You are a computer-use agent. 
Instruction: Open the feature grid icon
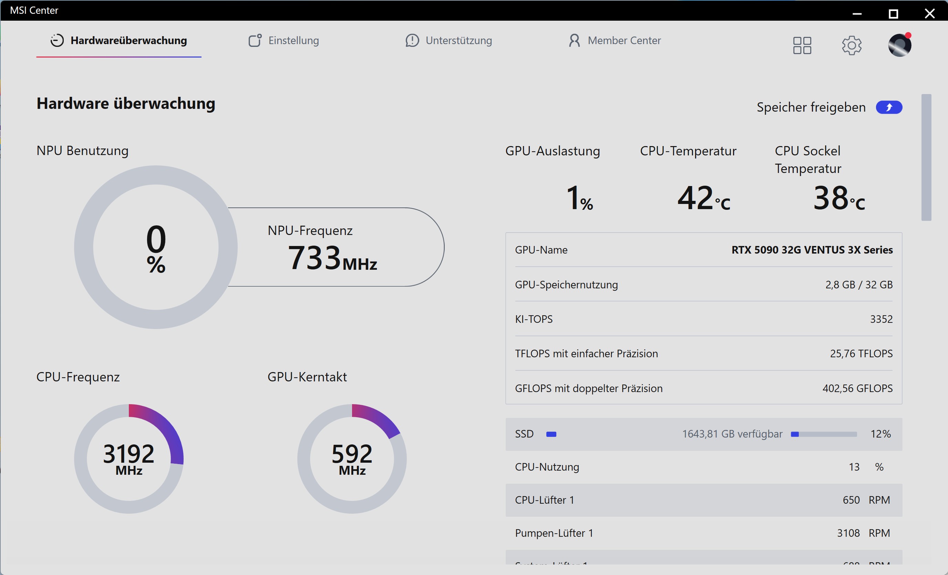(802, 45)
